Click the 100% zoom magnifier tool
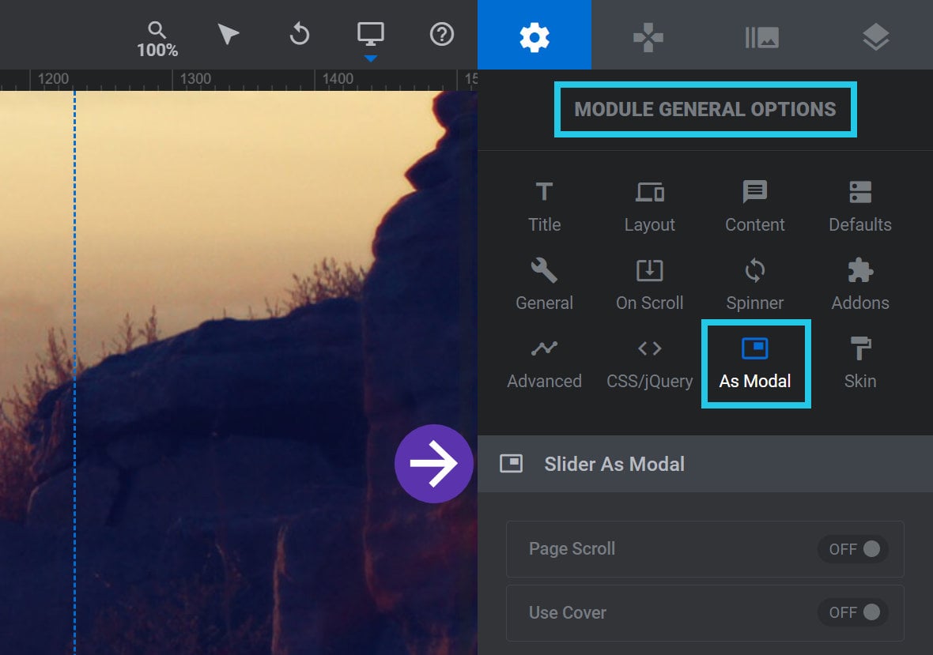This screenshot has width=933, height=655. 157,40
